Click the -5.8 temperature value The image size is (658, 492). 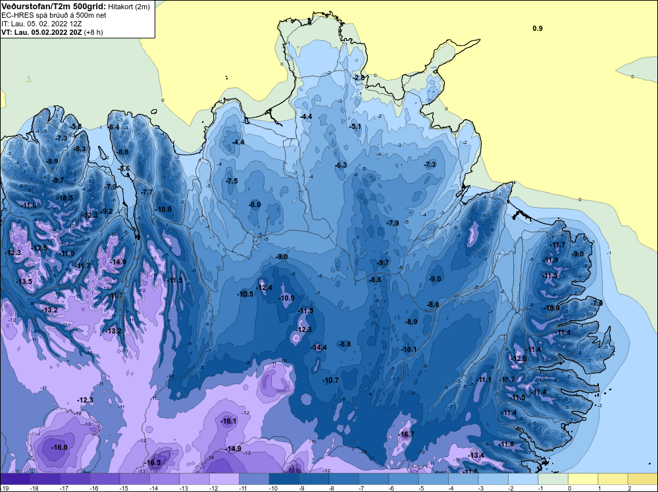click(x=76, y=126)
